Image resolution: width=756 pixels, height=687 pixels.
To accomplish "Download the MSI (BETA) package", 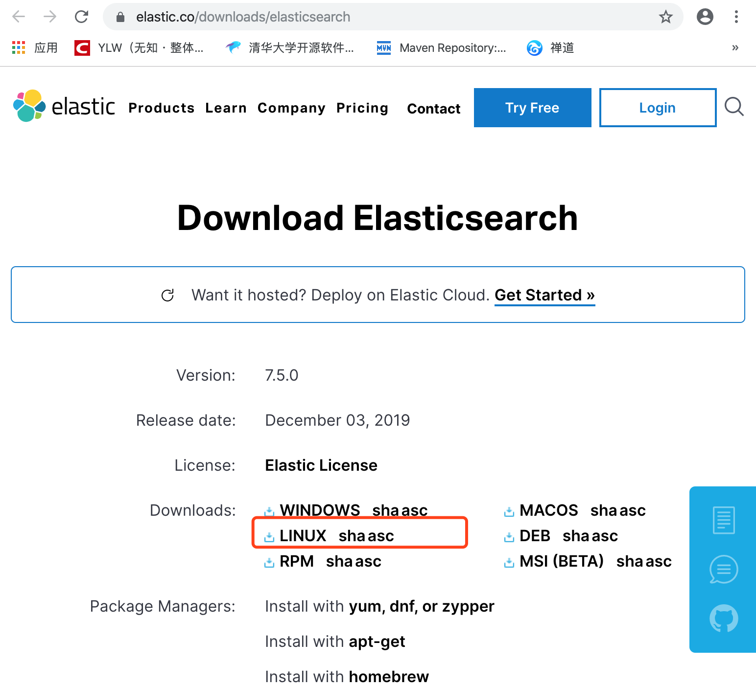I will tap(562, 561).
